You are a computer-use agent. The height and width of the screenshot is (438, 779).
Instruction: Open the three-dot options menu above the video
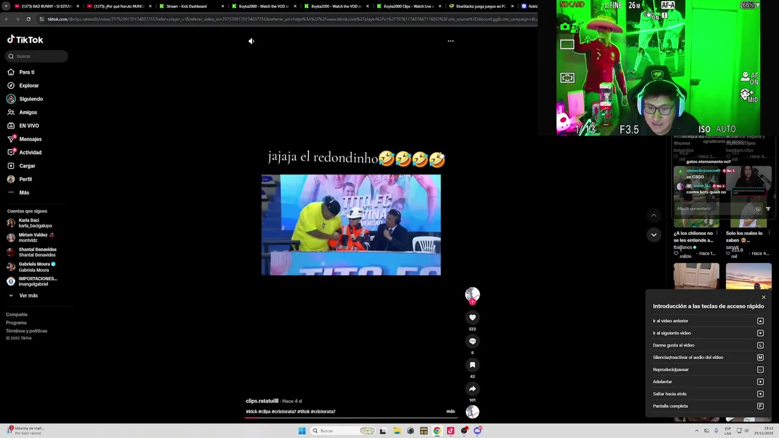coord(450,41)
